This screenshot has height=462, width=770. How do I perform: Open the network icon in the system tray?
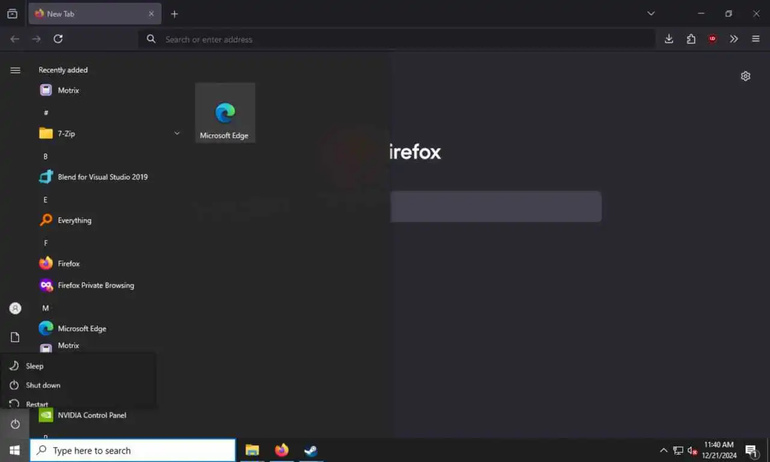coord(678,450)
